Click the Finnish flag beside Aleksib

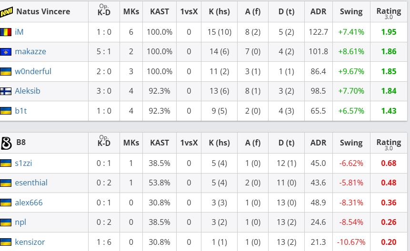(6, 91)
